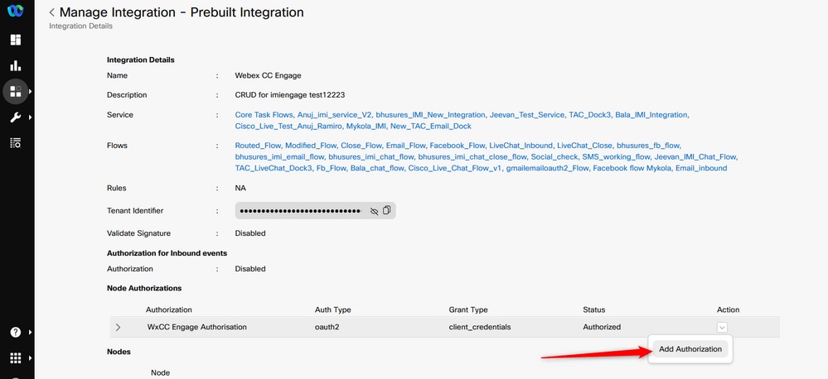Viewport: 828px width, 379px height.
Task: Open the app grid launcher icon
Action: [15, 358]
